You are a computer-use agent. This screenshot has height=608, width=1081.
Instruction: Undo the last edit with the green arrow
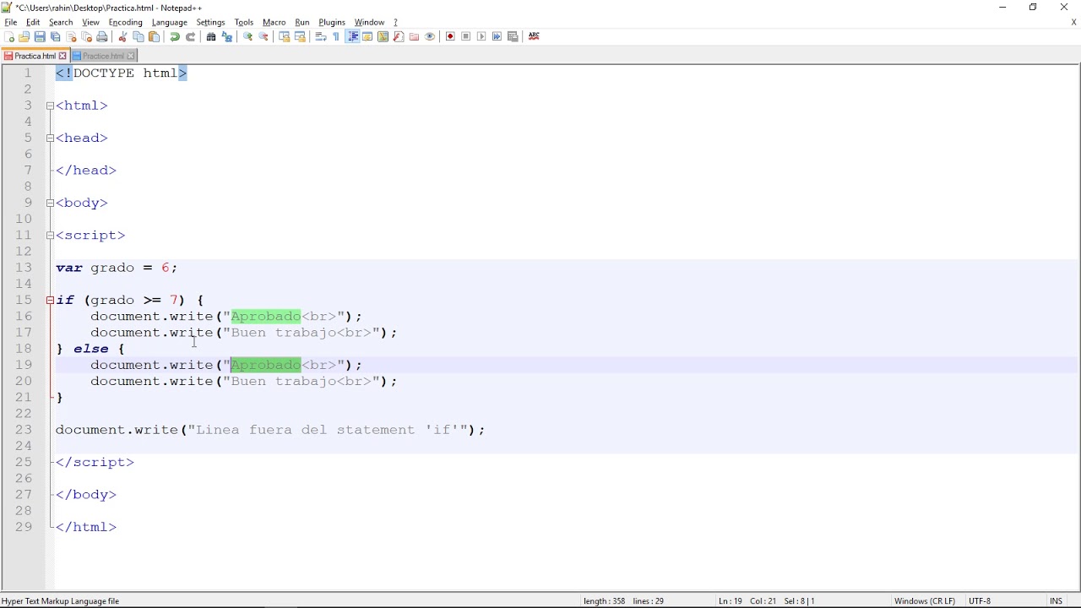[175, 36]
